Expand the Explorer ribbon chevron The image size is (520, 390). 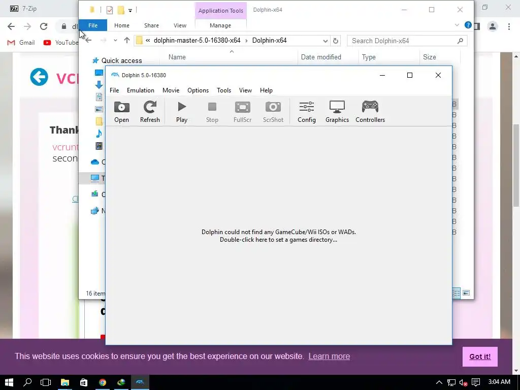click(457, 25)
